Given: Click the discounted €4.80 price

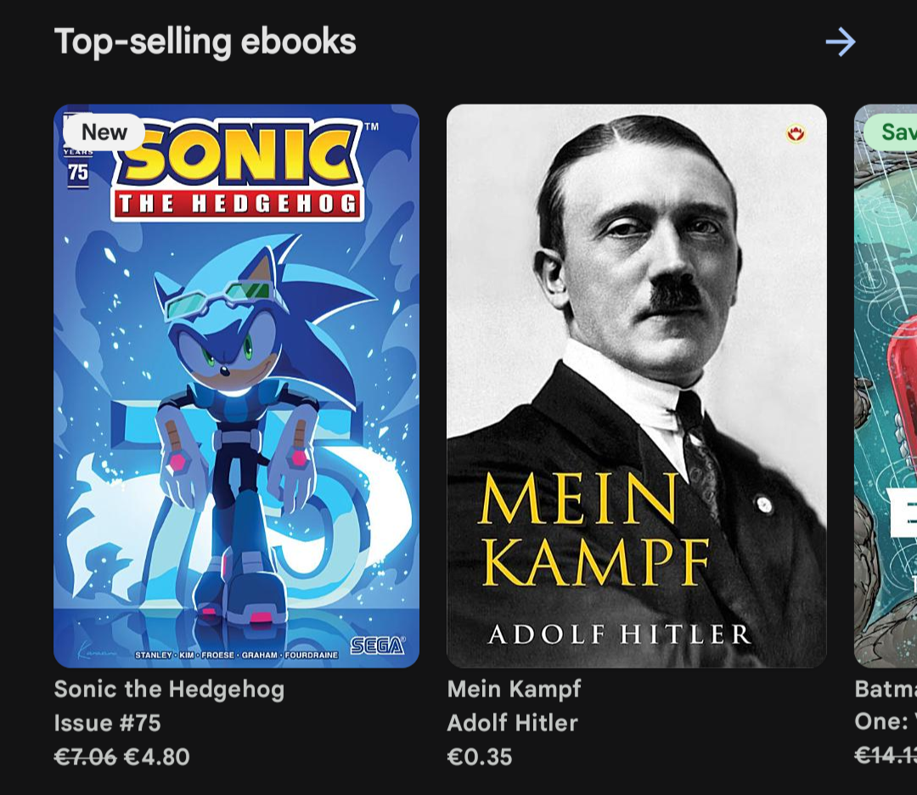Looking at the screenshot, I should [157, 757].
